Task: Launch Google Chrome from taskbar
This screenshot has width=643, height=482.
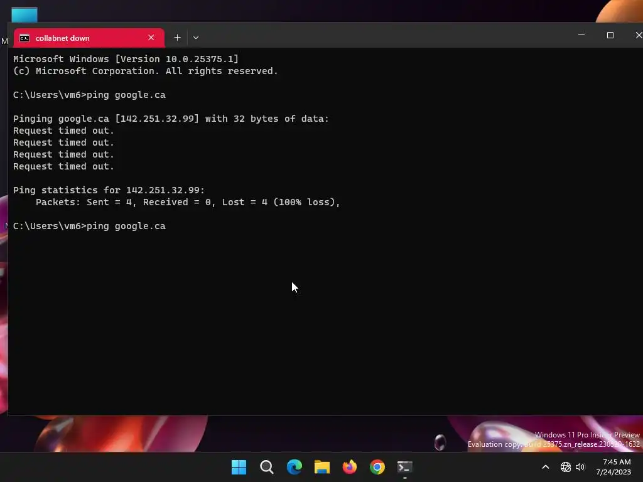Action: click(377, 467)
